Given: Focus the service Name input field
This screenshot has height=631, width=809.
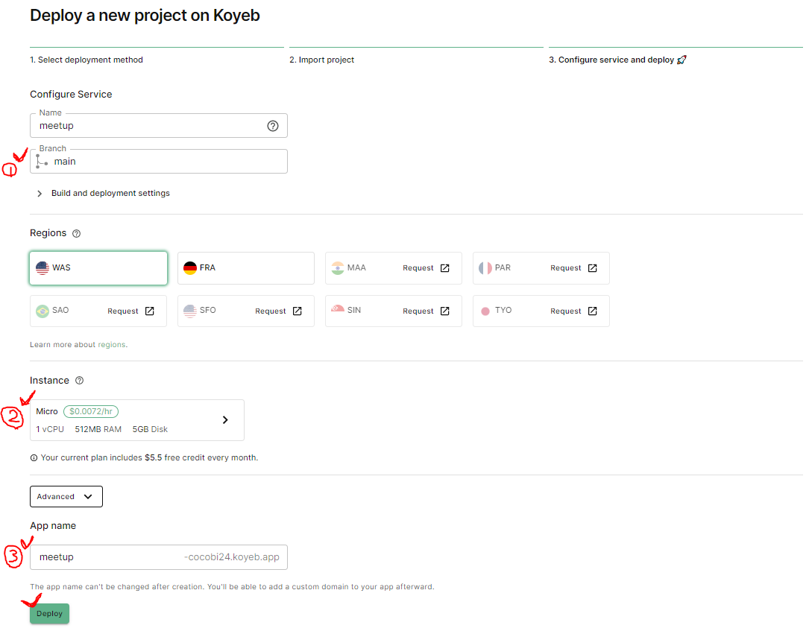Looking at the screenshot, I should point(158,126).
